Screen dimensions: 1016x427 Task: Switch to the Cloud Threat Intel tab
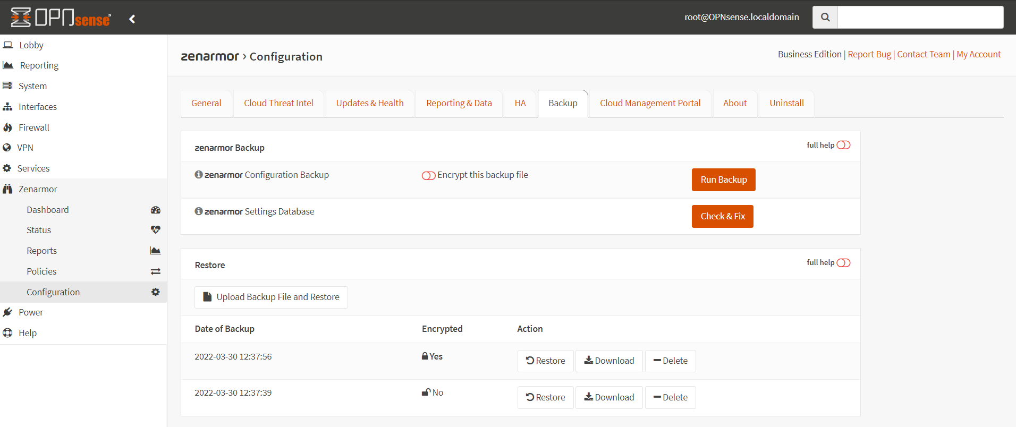278,103
